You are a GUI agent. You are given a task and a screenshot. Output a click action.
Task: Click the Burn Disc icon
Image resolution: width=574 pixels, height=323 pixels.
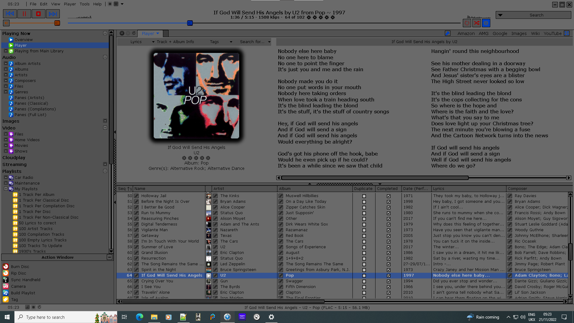tap(6, 266)
